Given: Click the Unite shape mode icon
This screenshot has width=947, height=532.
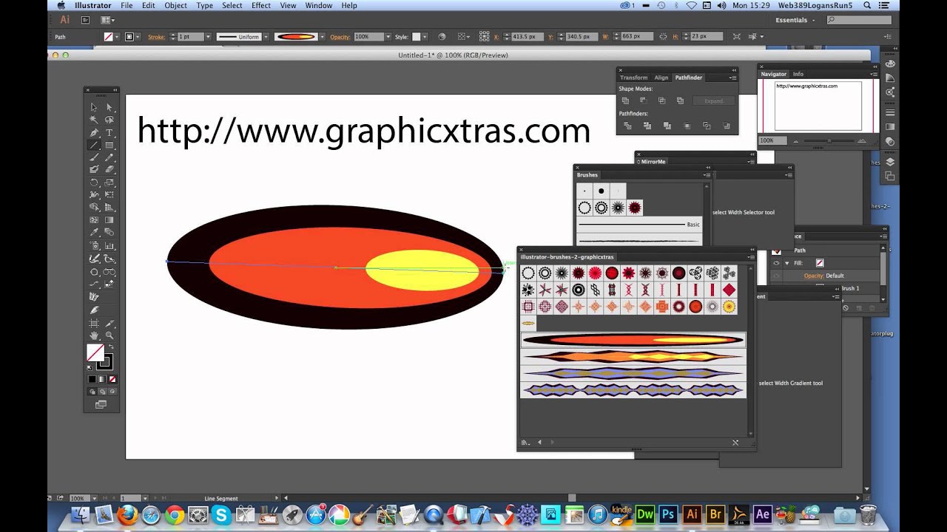Looking at the screenshot, I should (x=625, y=100).
